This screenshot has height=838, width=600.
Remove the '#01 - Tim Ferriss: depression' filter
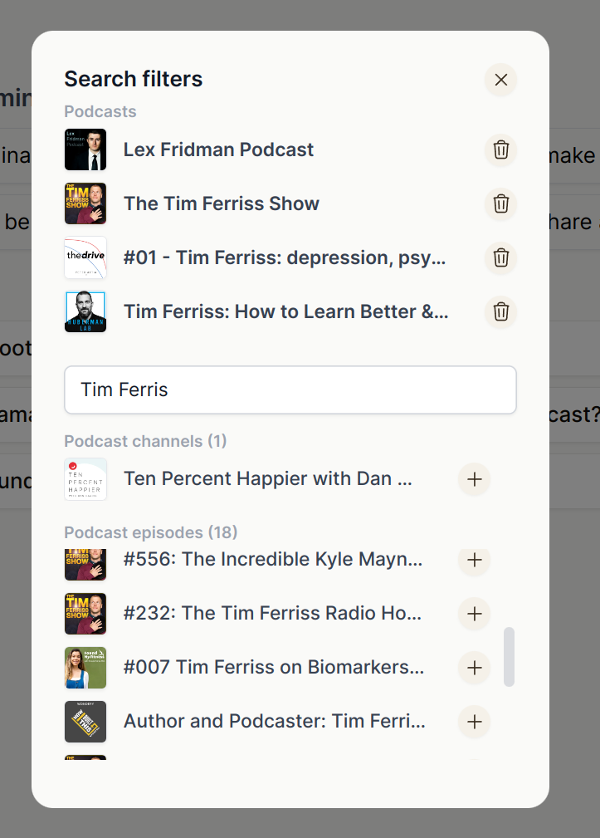click(500, 257)
